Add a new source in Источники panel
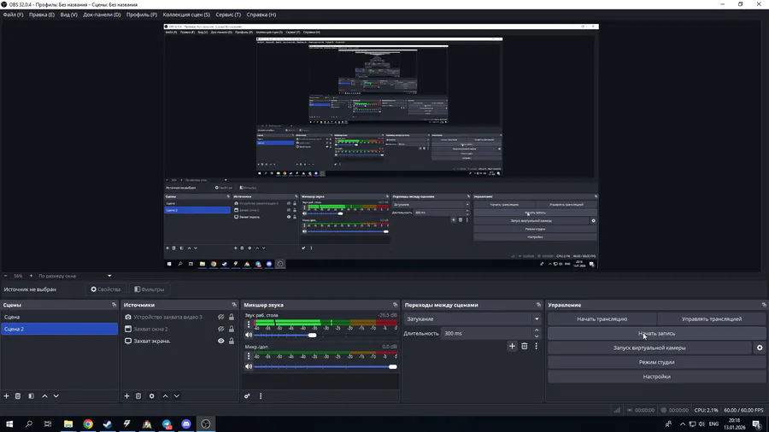Viewport: 769px width, 432px height. coord(127,396)
